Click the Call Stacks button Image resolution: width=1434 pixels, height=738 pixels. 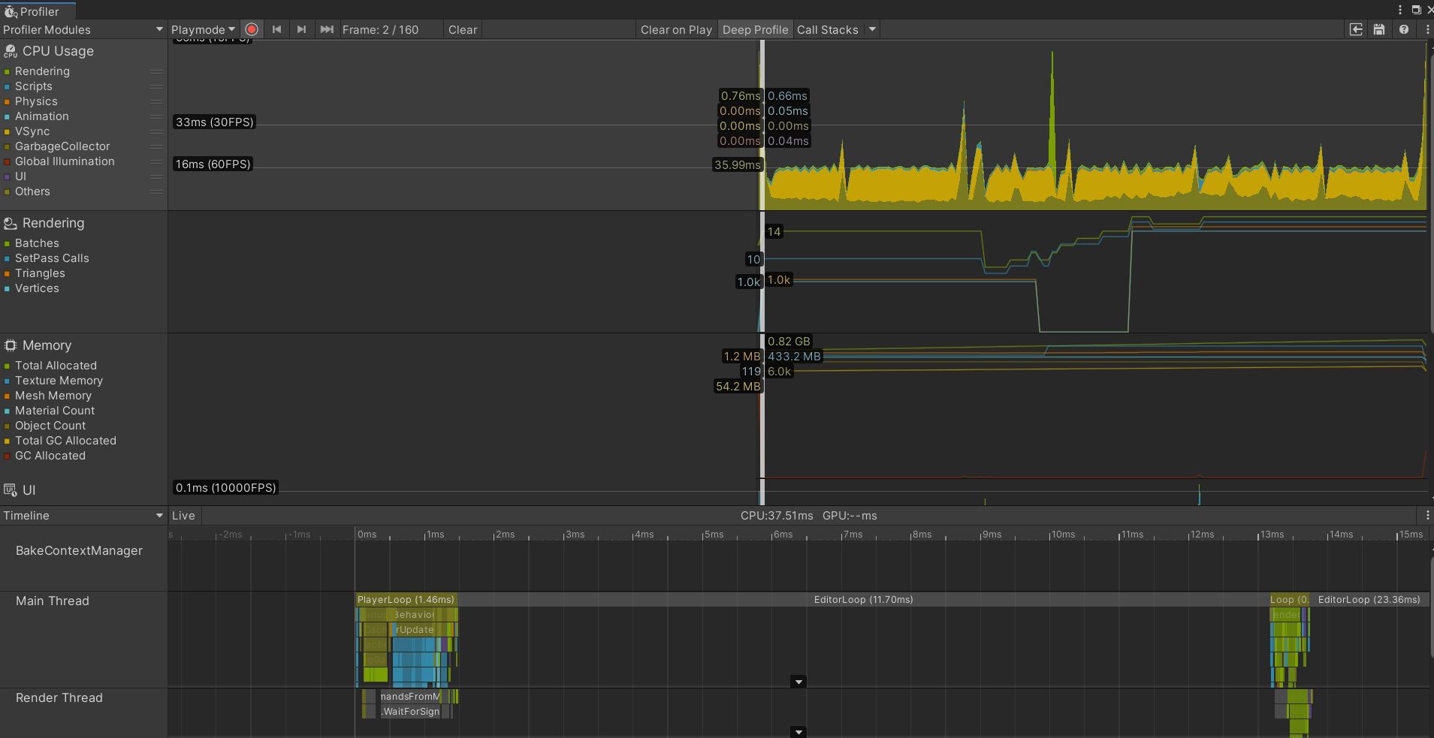[828, 29]
